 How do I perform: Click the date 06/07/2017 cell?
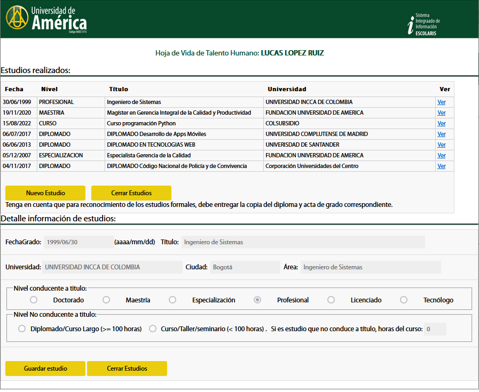point(19,134)
